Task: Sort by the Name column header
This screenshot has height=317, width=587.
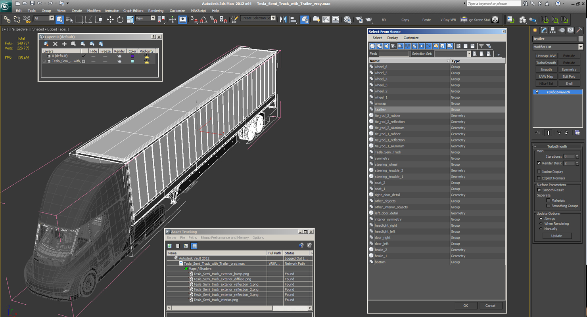Action: coord(409,61)
